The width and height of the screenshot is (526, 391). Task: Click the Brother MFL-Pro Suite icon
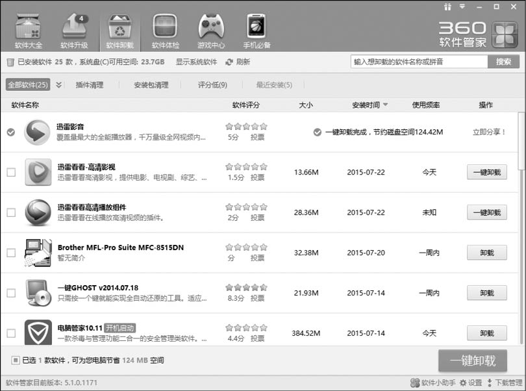point(38,253)
